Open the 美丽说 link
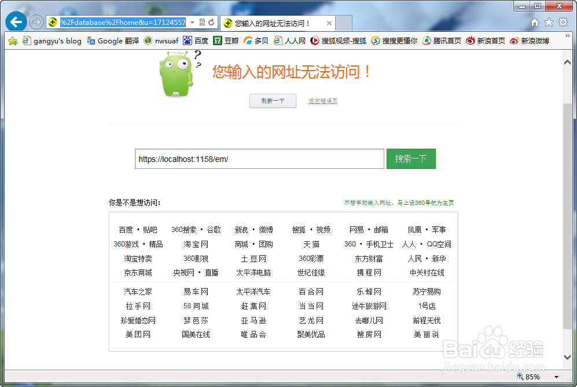The height and width of the screenshot is (387, 577). tap(427, 335)
